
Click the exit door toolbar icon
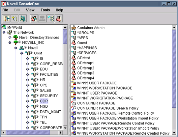6,18
